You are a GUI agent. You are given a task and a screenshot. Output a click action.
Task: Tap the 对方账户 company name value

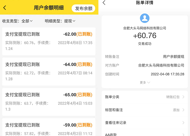[x=161, y=65]
